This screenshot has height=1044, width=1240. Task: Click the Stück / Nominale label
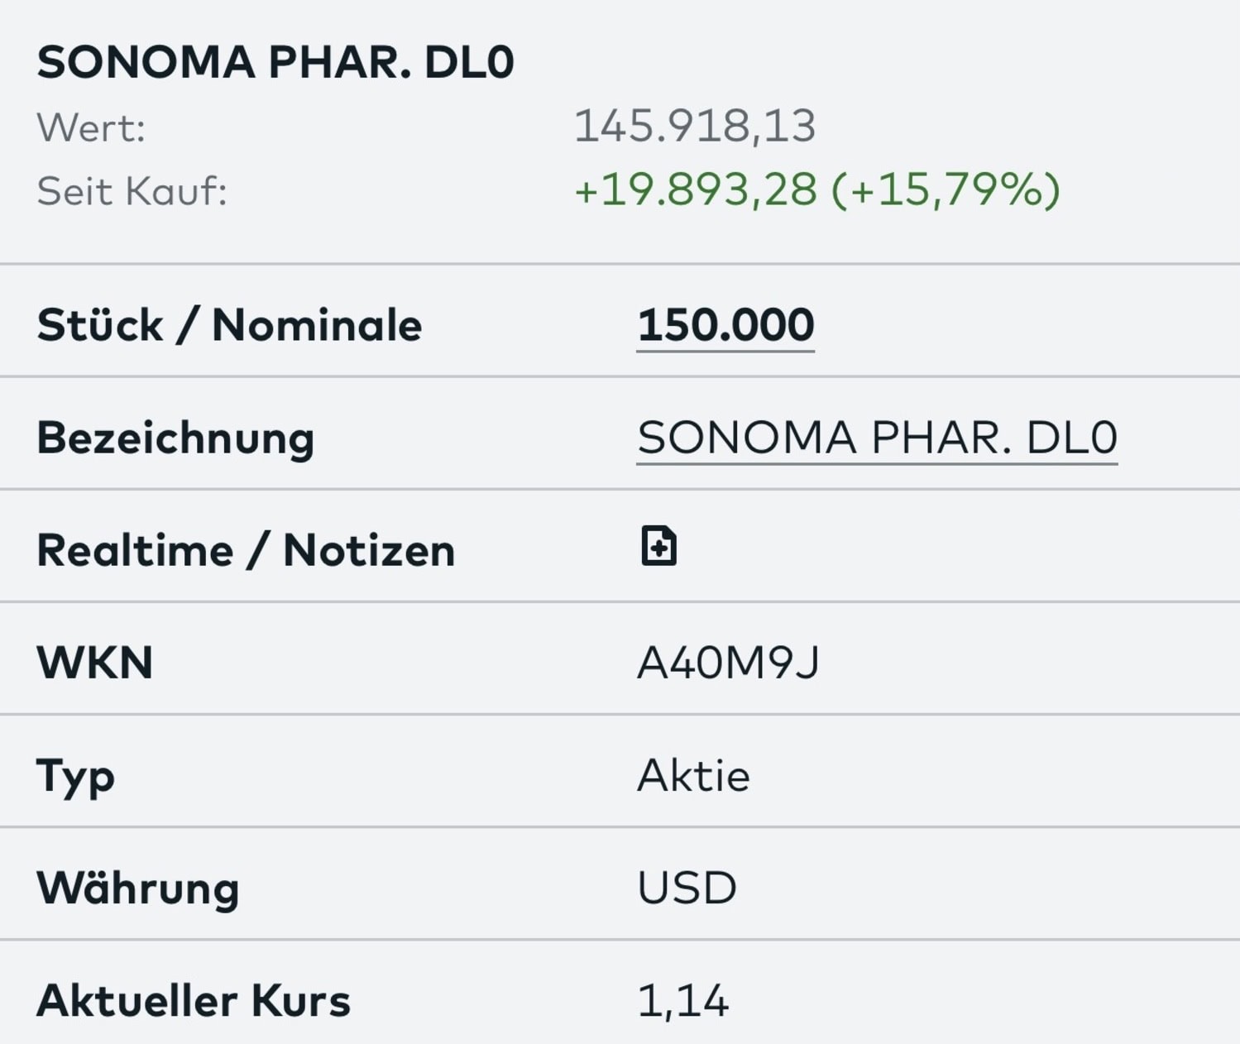coord(229,324)
